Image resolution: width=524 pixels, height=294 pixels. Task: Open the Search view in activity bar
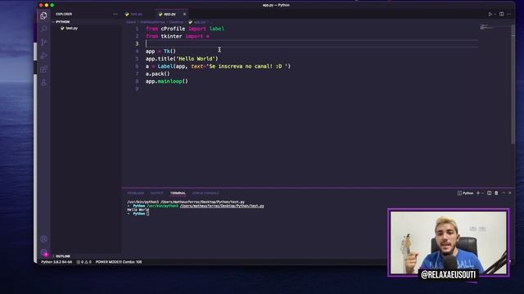[x=43, y=29]
